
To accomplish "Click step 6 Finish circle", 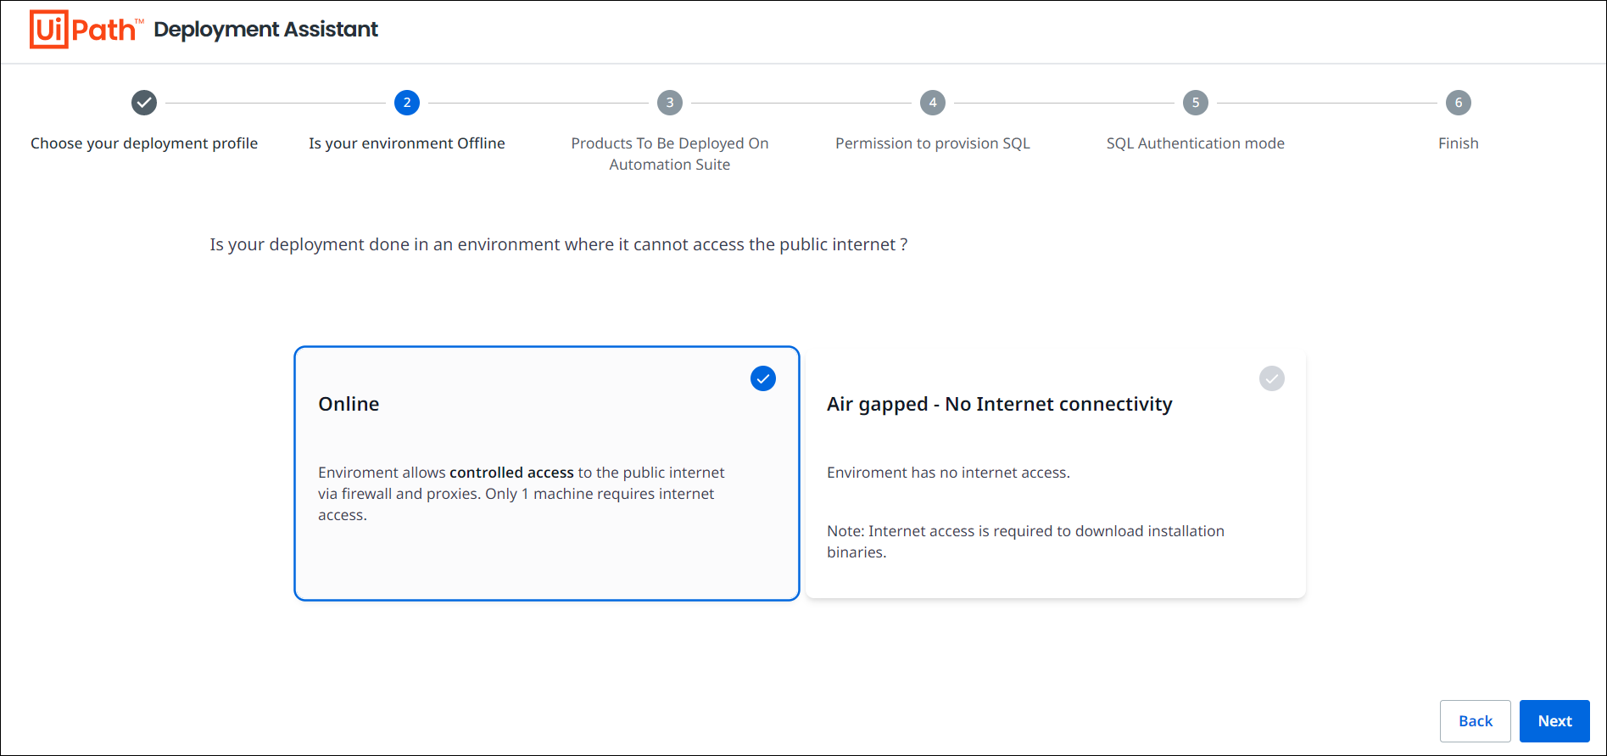I will tap(1459, 103).
